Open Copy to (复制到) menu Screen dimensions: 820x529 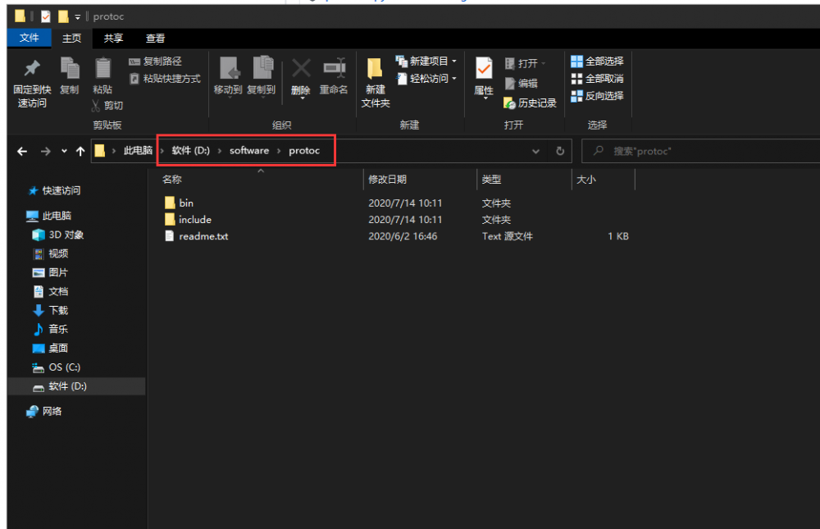tap(261, 76)
